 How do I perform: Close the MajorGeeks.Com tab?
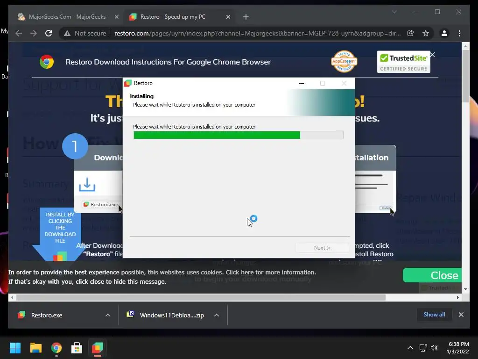tap(116, 17)
